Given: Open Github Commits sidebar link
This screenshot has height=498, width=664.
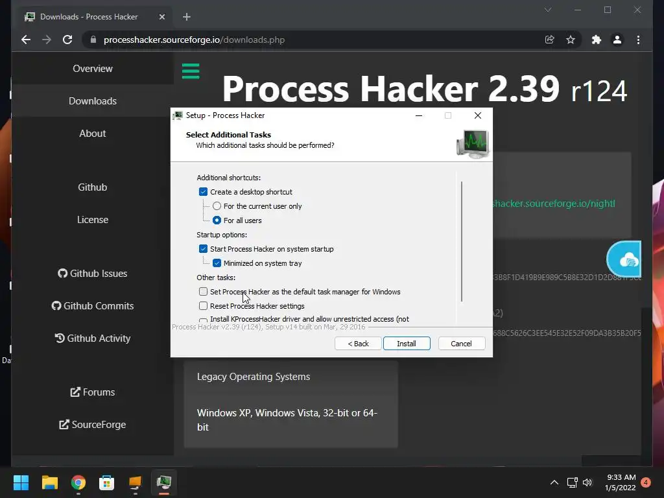Looking at the screenshot, I should click(x=92, y=306).
